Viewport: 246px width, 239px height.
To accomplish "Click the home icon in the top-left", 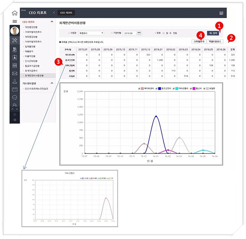I will [15, 13].
